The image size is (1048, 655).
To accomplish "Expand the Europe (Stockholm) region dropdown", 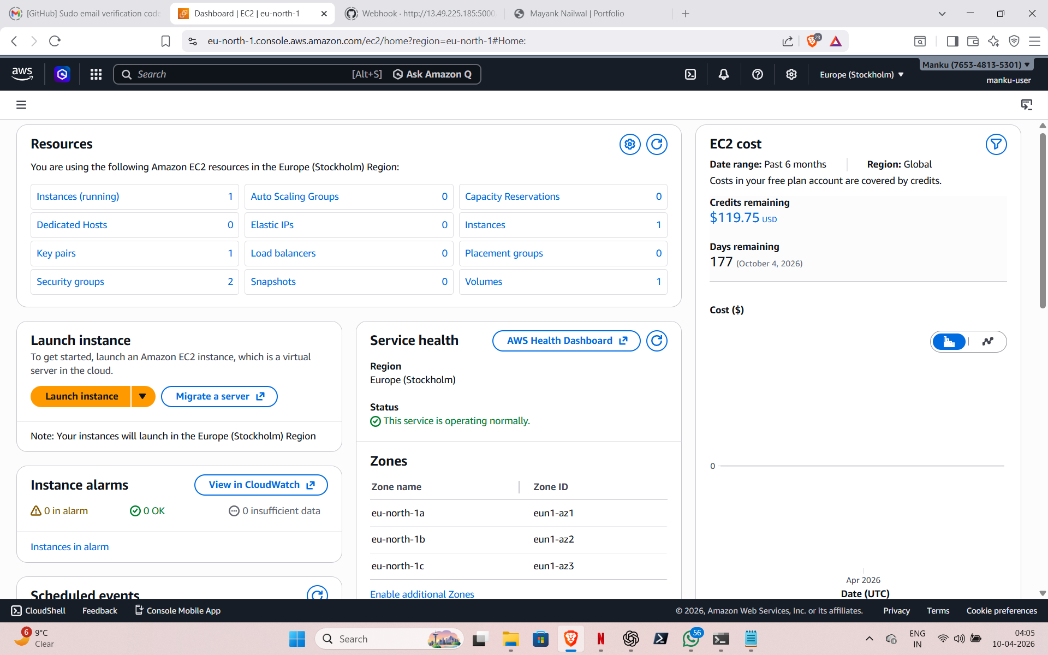I will tap(861, 75).
